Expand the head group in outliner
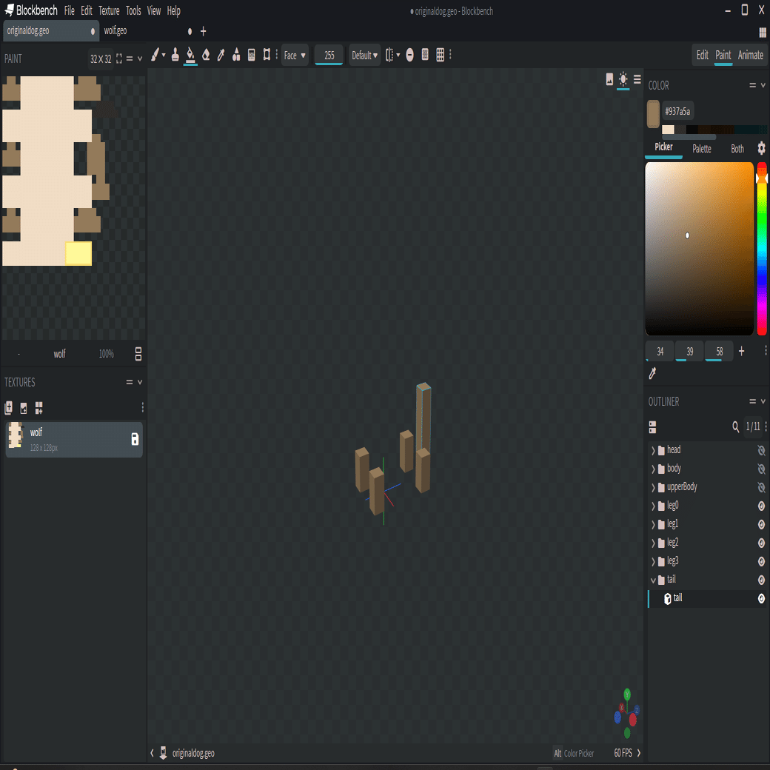770x770 pixels. (653, 450)
